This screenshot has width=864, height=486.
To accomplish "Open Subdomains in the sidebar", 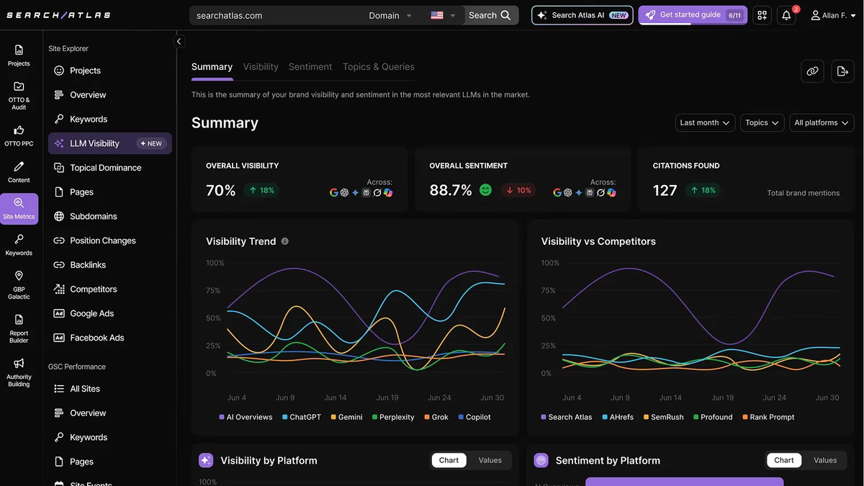I will [x=109, y=216].
